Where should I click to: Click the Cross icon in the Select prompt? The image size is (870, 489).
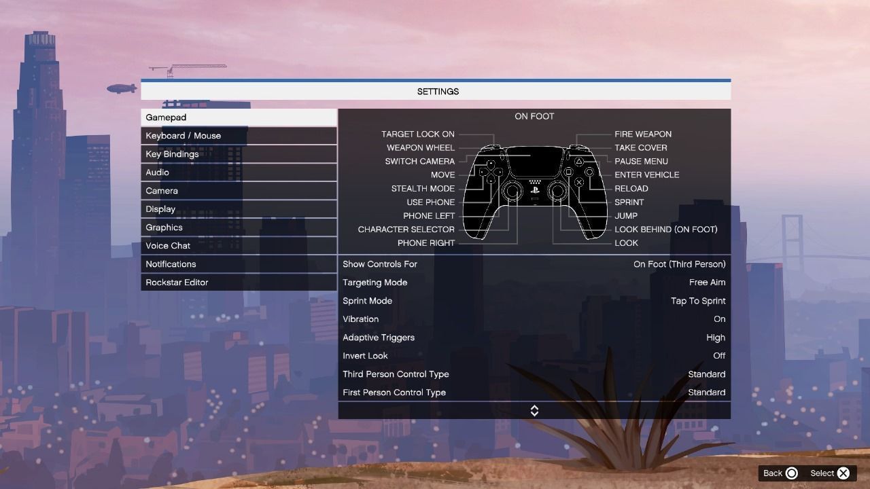pos(843,473)
